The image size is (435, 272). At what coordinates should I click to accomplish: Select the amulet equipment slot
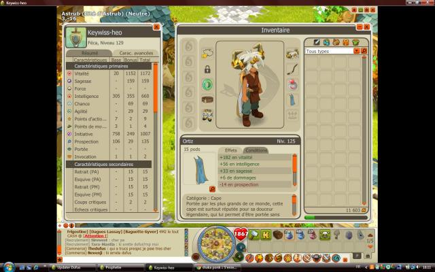tap(207, 54)
